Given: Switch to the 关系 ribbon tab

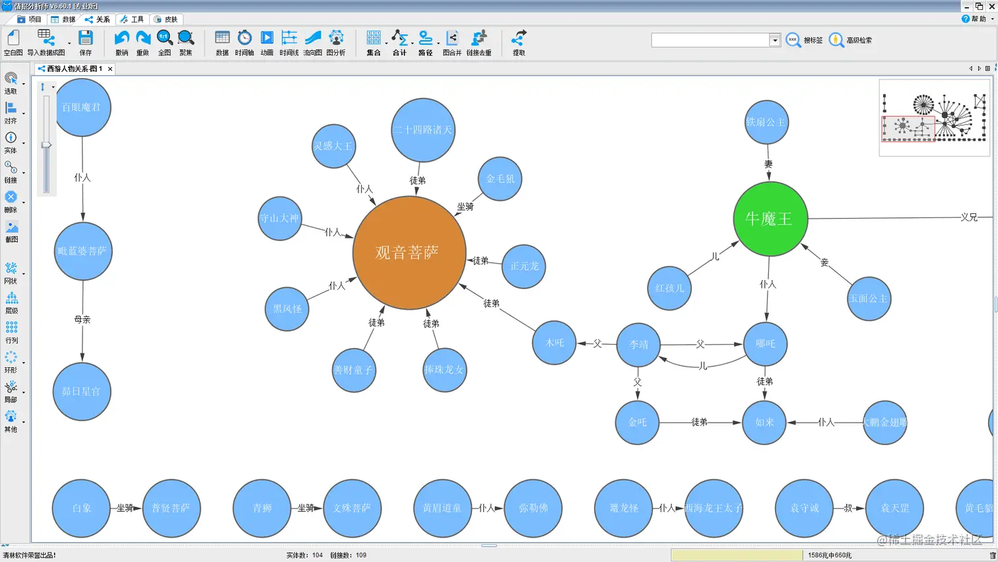Looking at the screenshot, I should tap(98, 19).
